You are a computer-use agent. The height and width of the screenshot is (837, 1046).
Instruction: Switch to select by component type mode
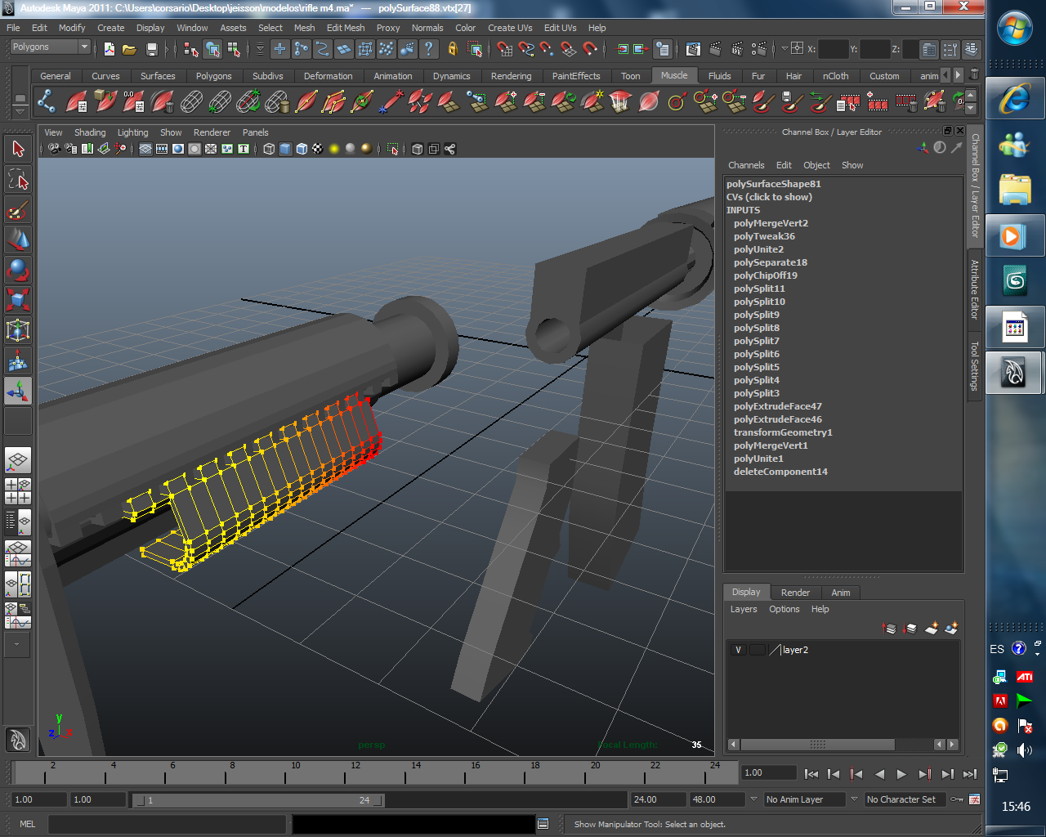click(234, 49)
